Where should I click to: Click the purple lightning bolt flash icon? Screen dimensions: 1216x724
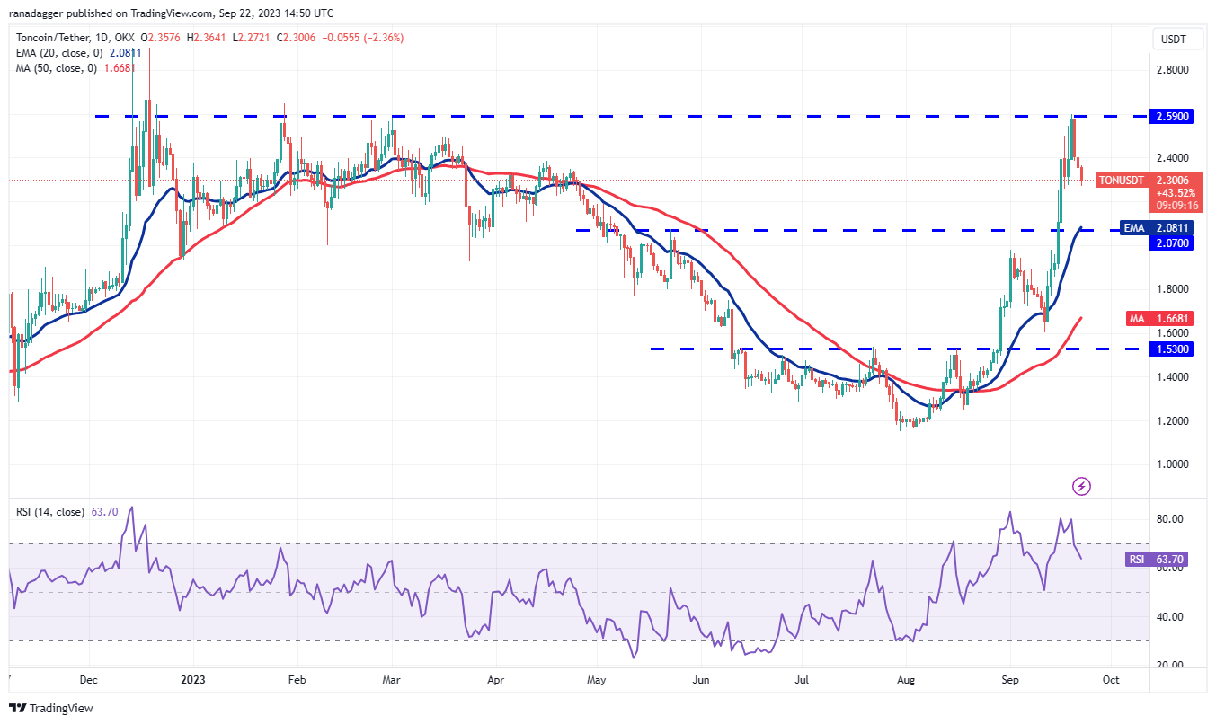tap(1082, 486)
